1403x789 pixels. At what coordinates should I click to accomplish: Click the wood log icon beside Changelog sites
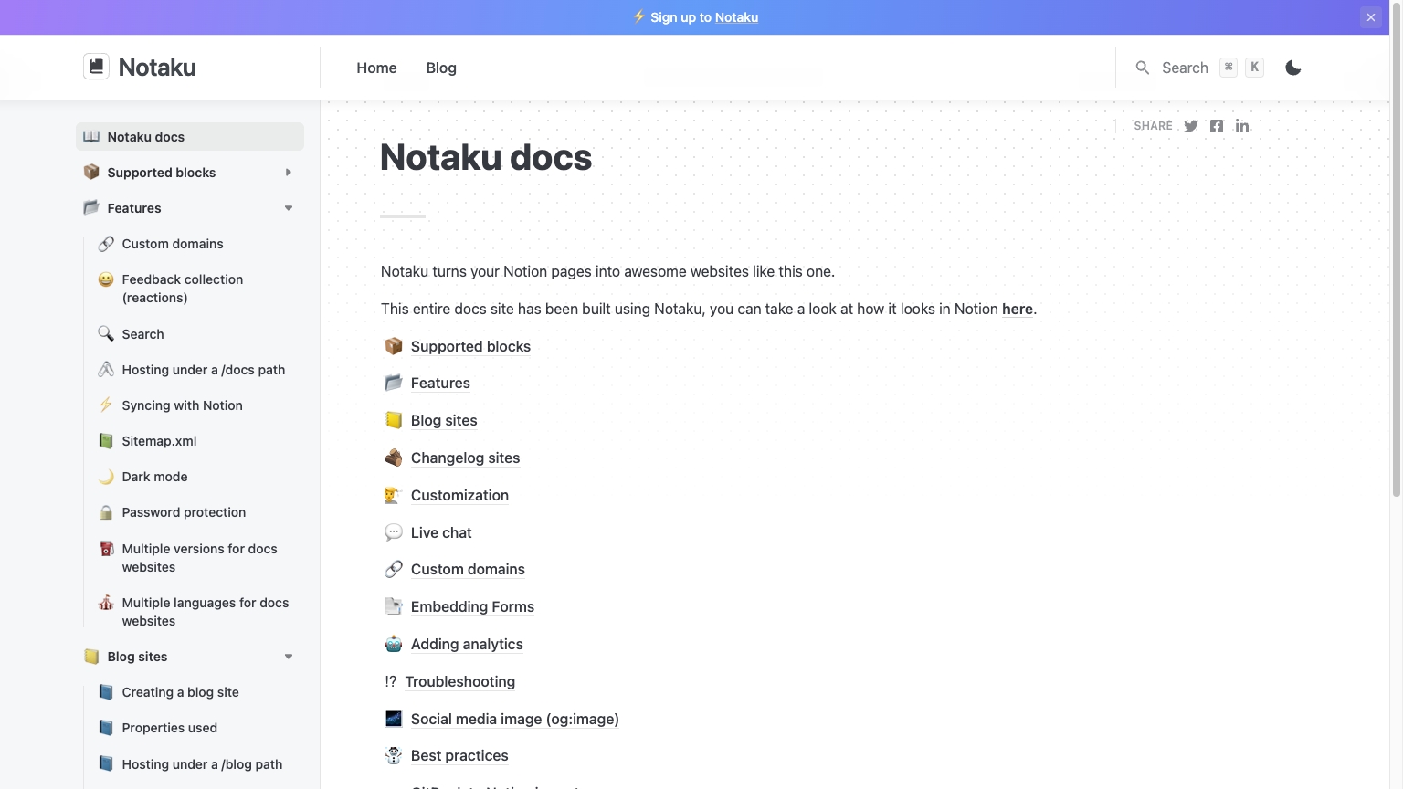pyautogui.click(x=394, y=458)
